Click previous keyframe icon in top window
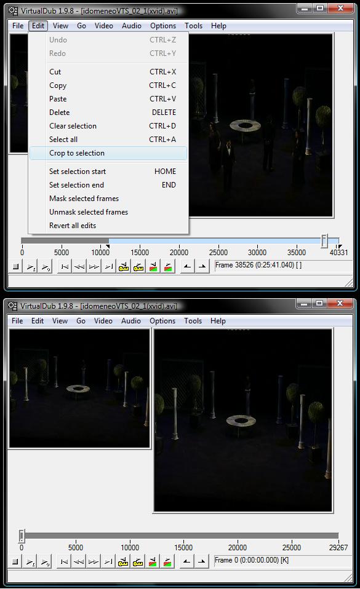The height and width of the screenshot is (589, 360). point(79,267)
